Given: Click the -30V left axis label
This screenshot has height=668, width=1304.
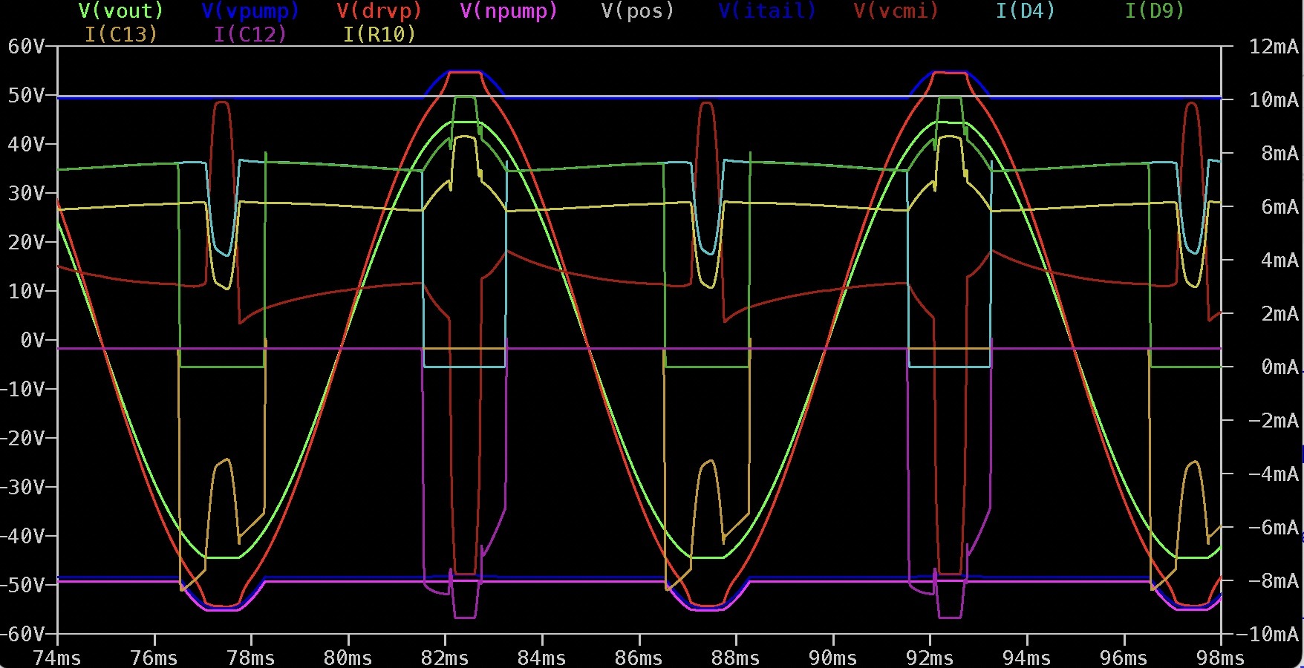Looking at the screenshot, I should pyautogui.click(x=23, y=488).
